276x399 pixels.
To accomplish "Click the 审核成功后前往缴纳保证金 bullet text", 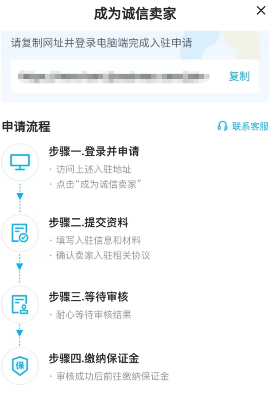I will 113,376.
